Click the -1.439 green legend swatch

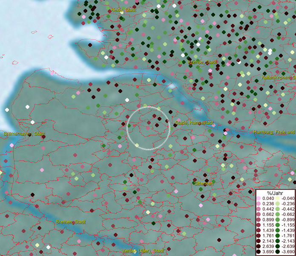[x=278, y=230]
